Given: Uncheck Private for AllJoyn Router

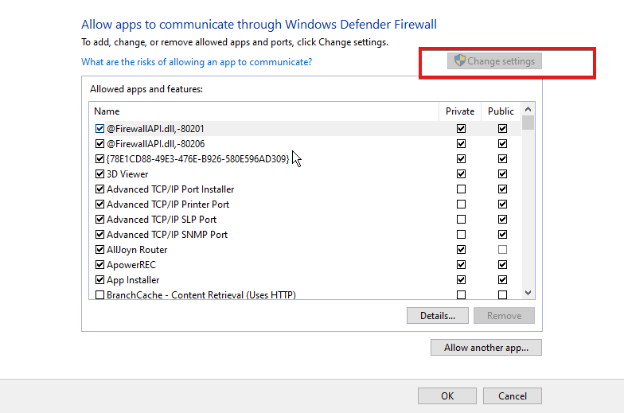Looking at the screenshot, I should [x=461, y=250].
